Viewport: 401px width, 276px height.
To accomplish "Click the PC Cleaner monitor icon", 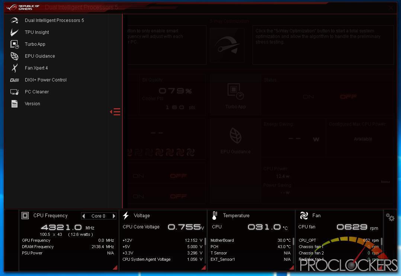I will [15, 92].
